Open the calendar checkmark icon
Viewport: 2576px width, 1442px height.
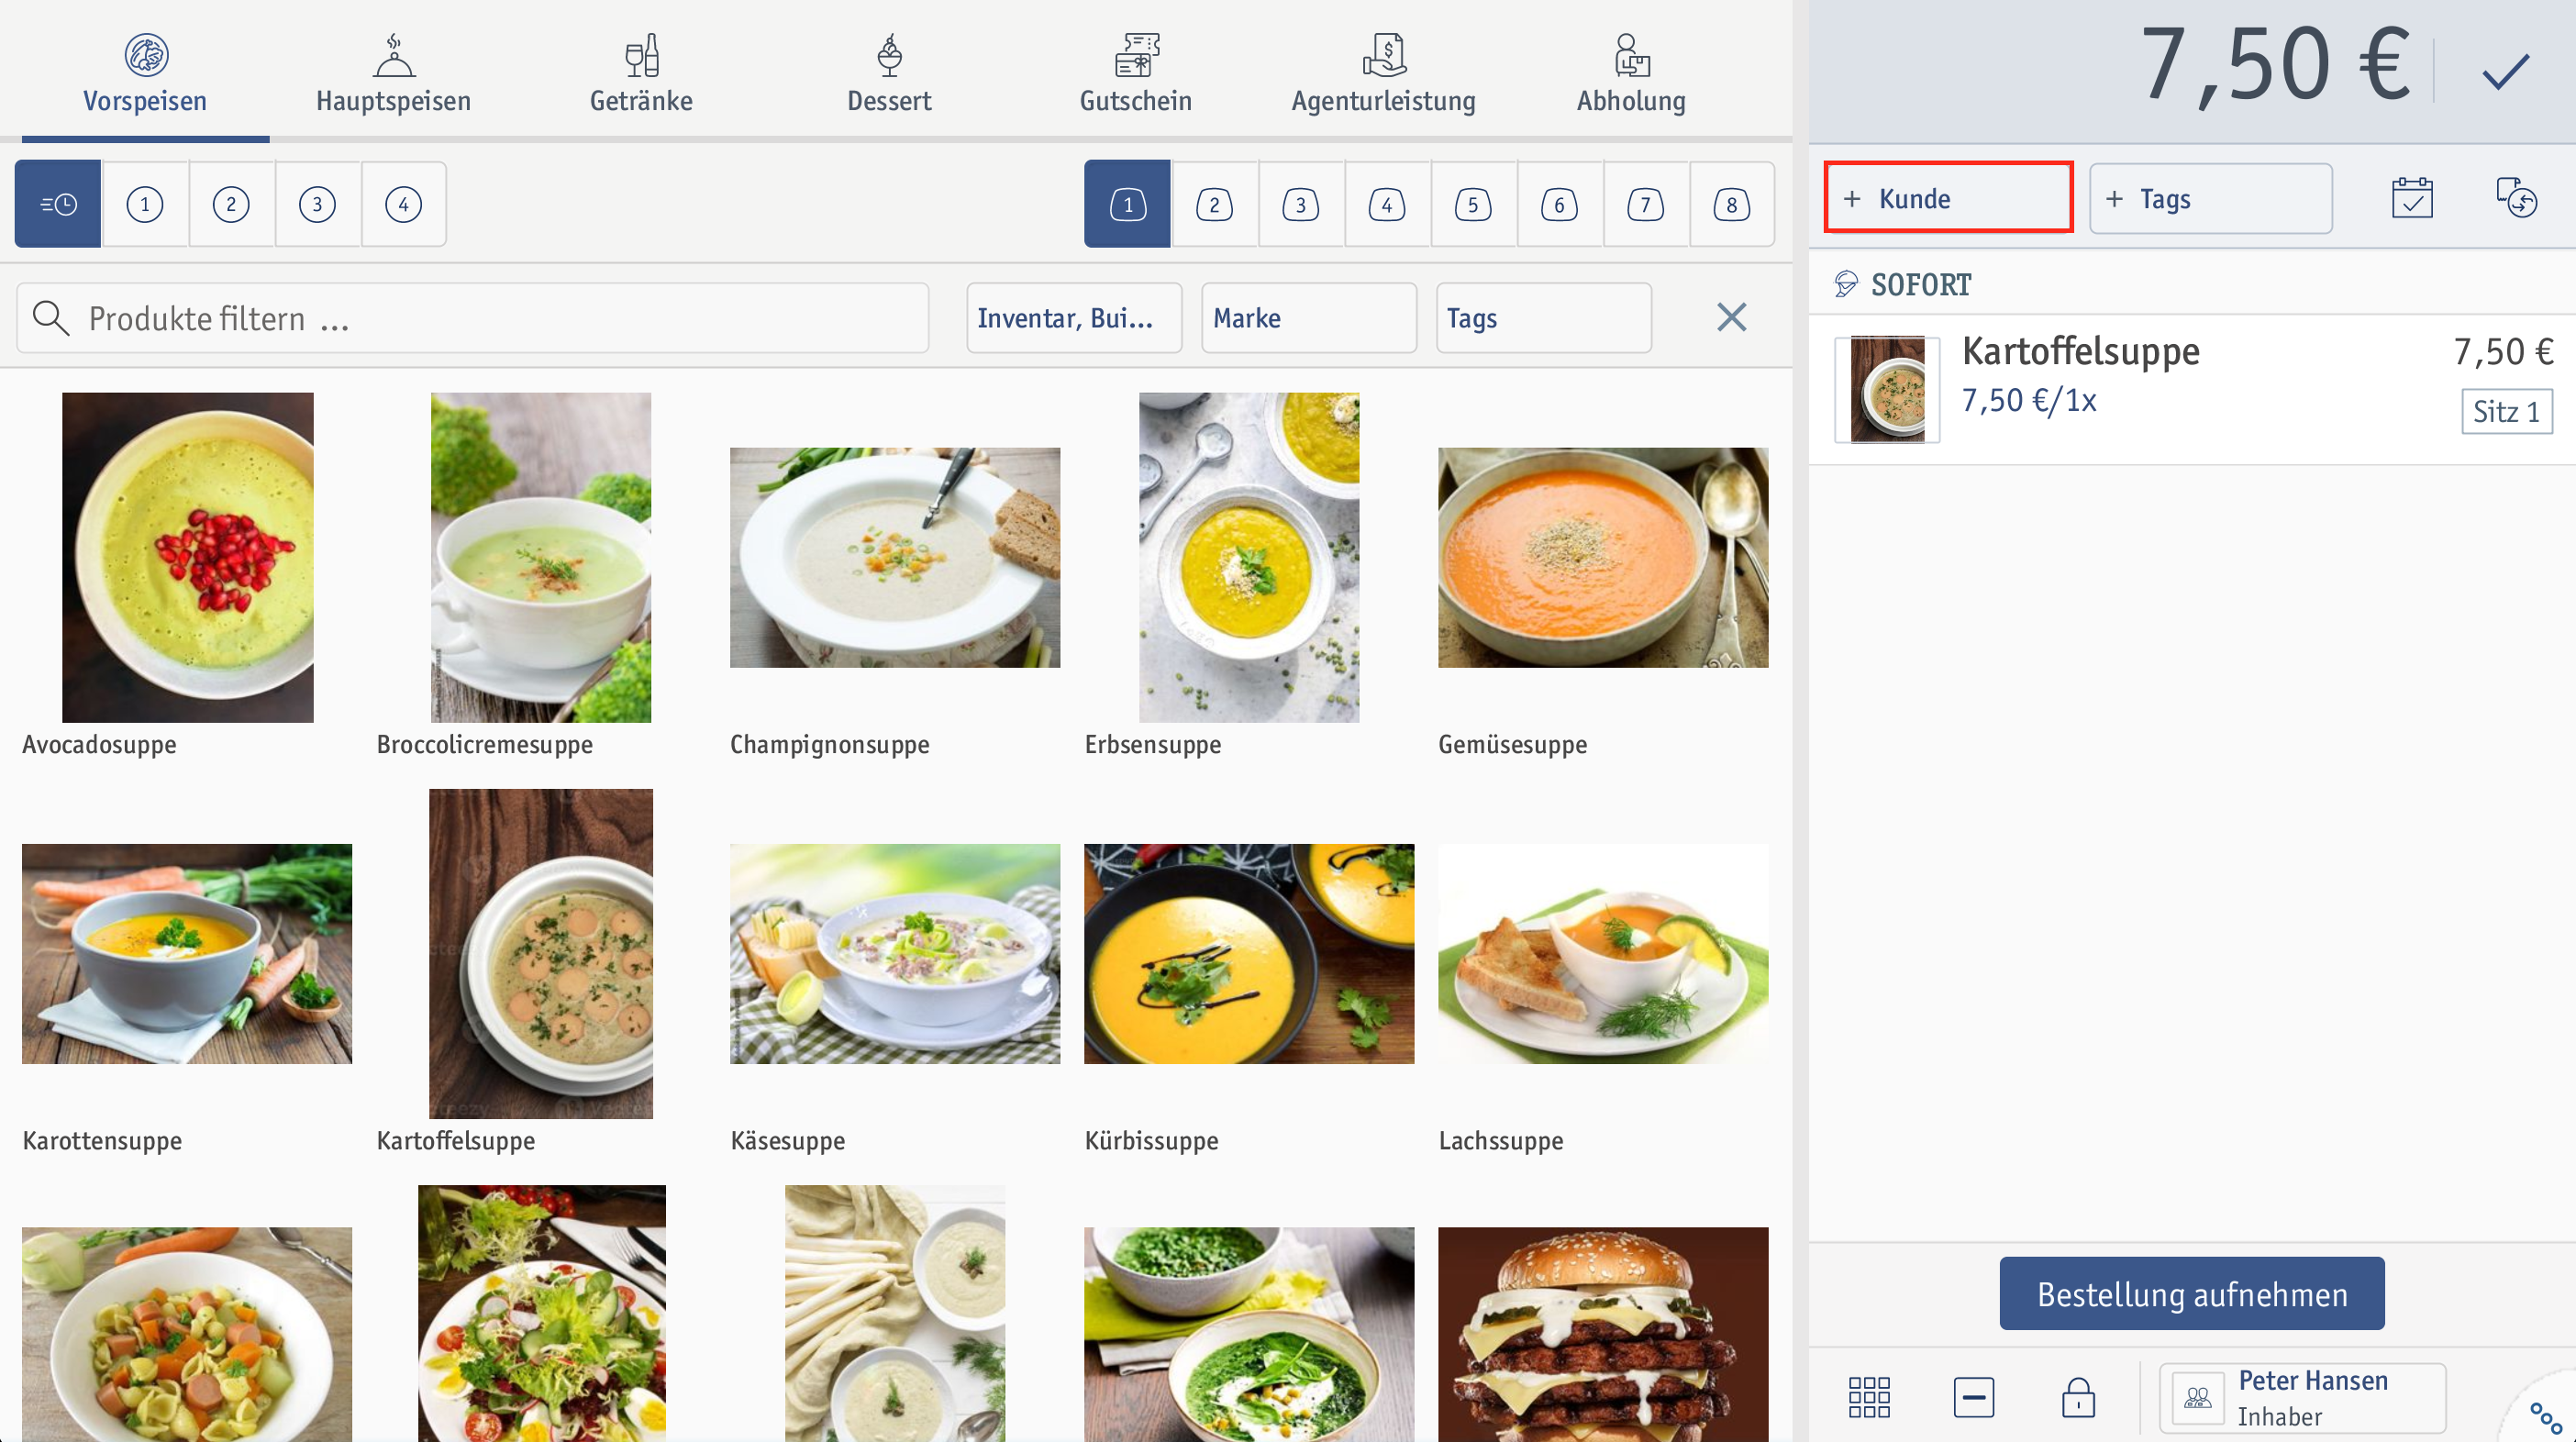click(2412, 198)
